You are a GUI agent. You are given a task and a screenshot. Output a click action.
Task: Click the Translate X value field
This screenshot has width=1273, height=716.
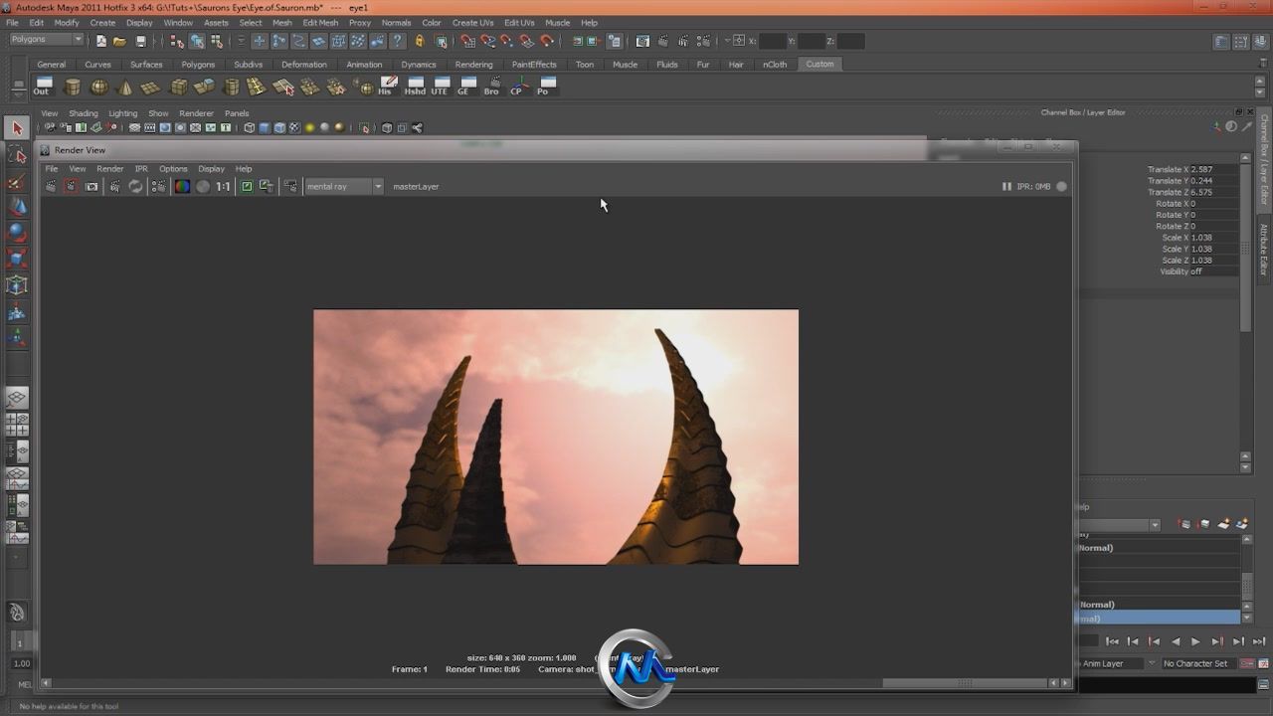point(1213,169)
